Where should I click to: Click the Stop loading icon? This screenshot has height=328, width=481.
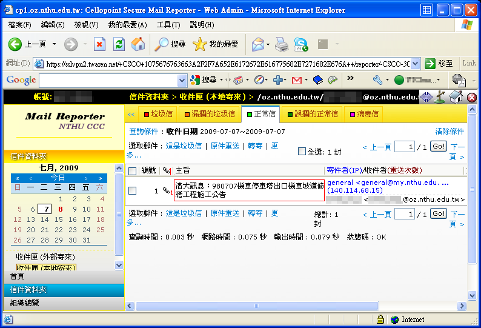(x=100, y=44)
